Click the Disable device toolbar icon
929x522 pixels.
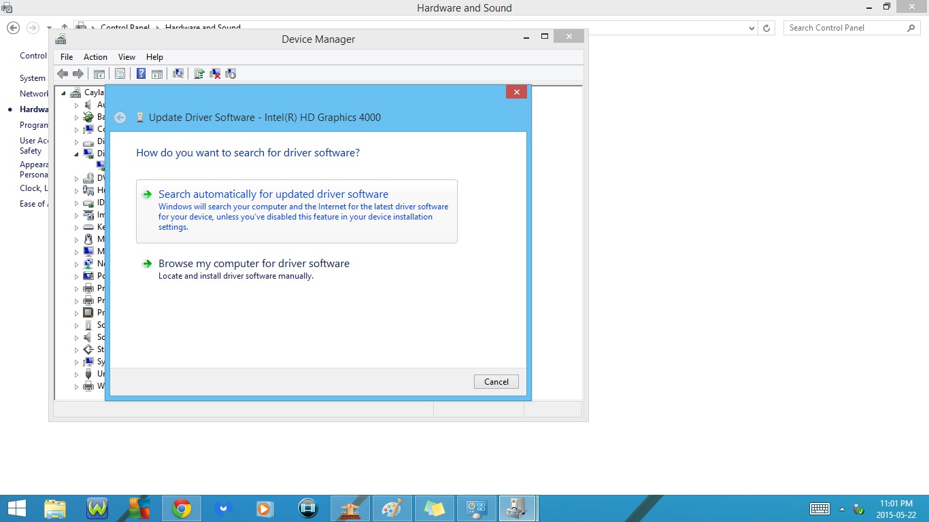(231, 73)
